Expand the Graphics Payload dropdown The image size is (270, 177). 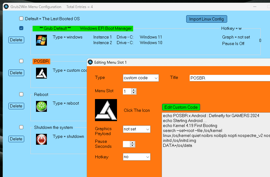[x=137, y=129]
